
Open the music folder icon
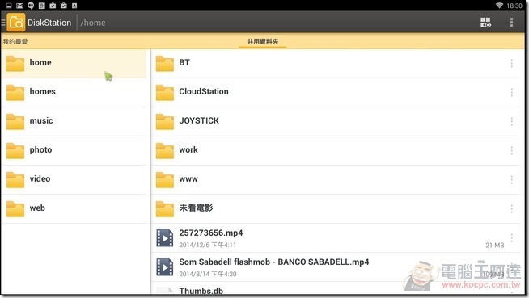click(x=15, y=122)
